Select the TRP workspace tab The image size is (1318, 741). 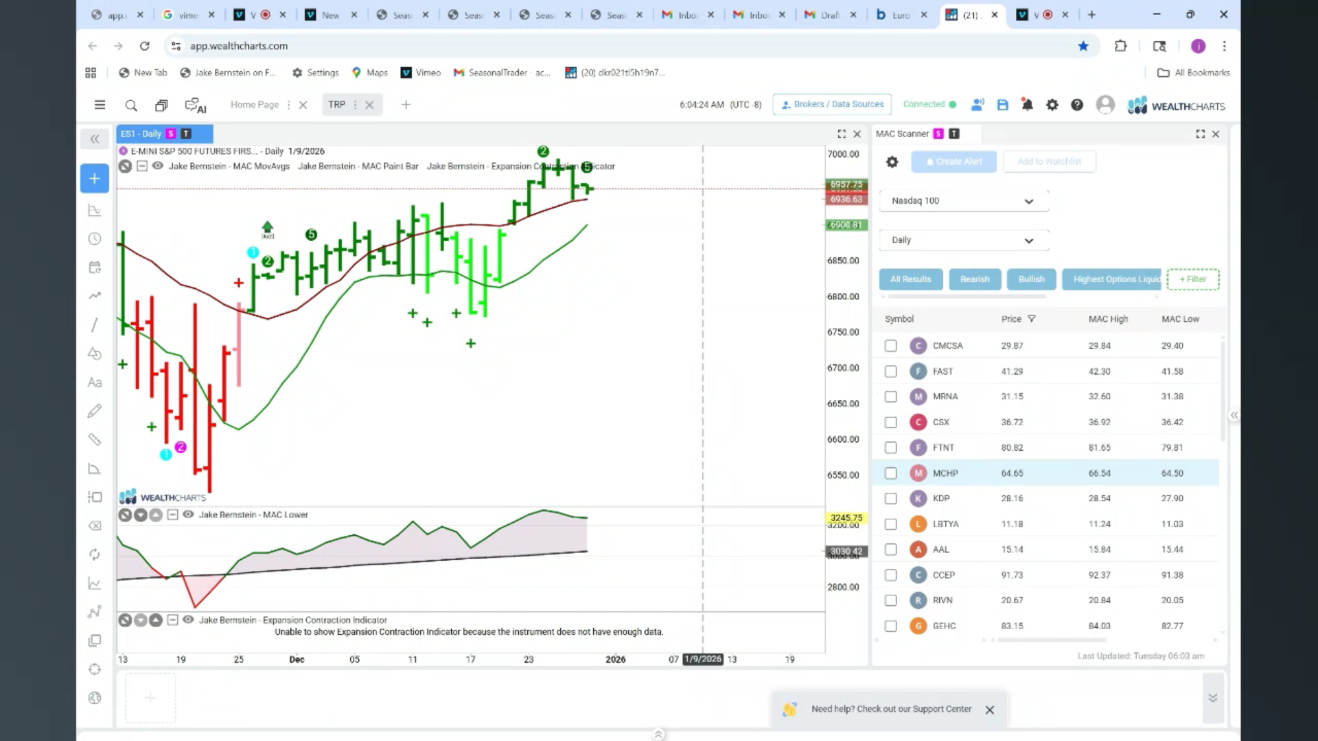(336, 105)
